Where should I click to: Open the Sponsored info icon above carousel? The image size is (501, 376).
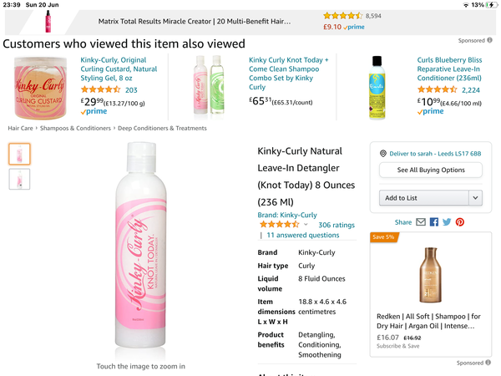coord(489,40)
